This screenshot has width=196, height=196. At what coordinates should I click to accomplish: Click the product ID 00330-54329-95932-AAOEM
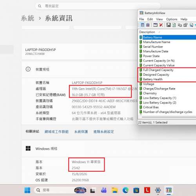tap(94, 107)
